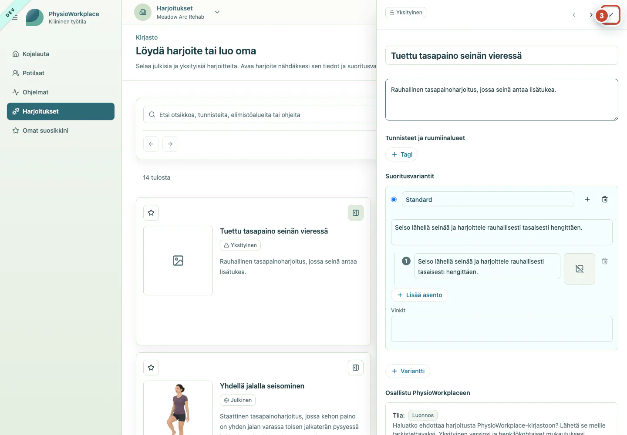Select the Standard variant radio button

[394, 199]
